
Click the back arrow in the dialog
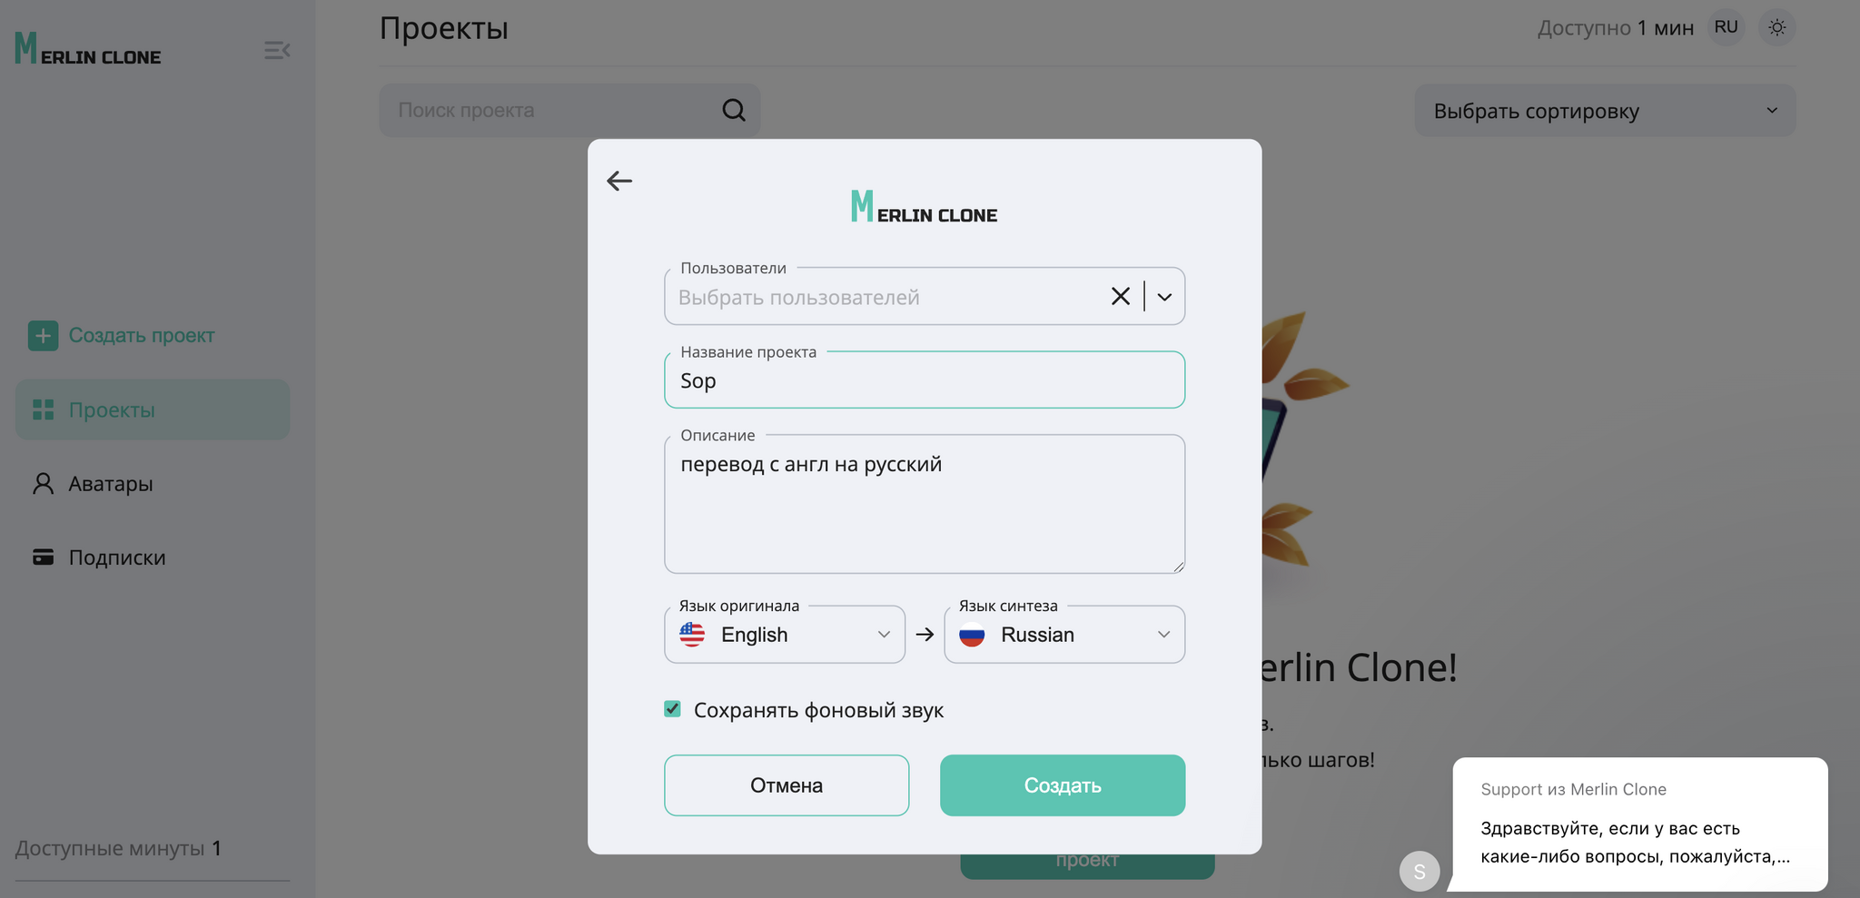(x=619, y=181)
